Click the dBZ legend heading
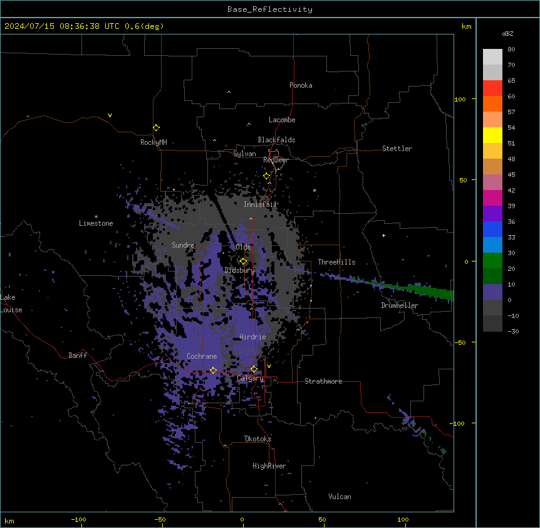 pyautogui.click(x=507, y=33)
